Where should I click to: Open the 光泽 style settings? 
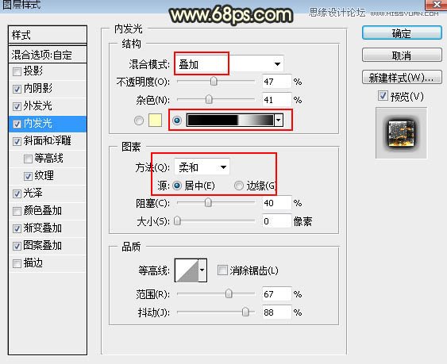33,193
